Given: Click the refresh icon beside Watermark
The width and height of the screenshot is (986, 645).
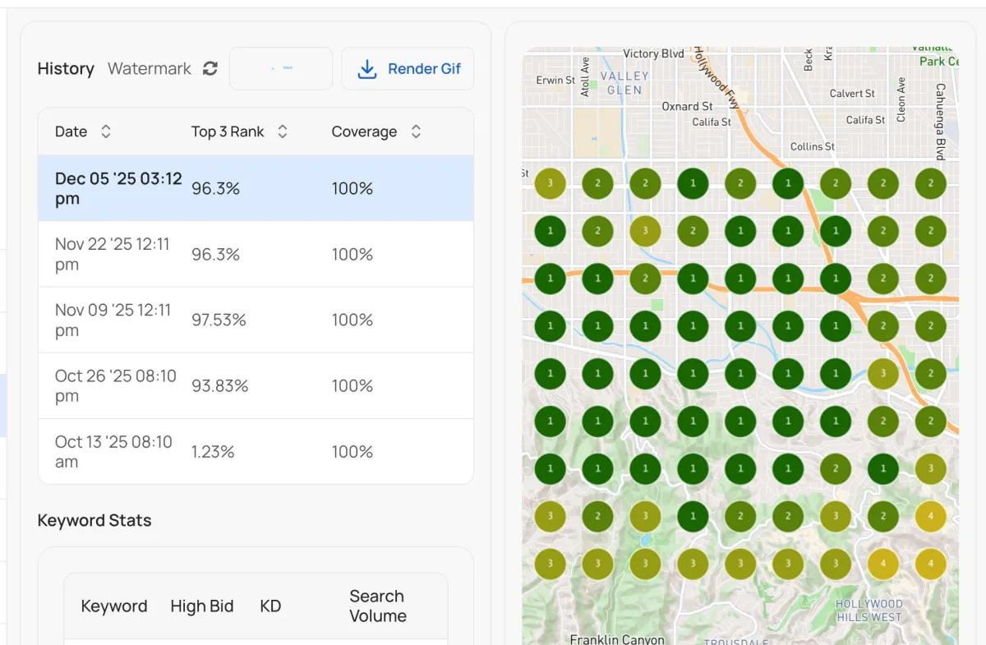Looking at the screenshot, I should pos(210,69).
